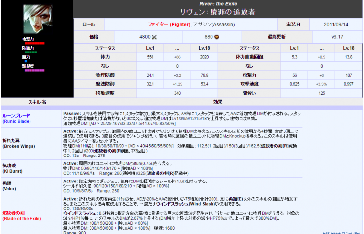Screen dimensions: 364x234
Task: Click the 移動速度 stat label
Action: 105,93
